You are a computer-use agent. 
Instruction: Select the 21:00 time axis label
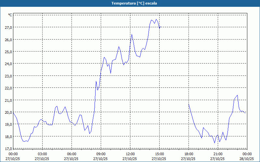[x=218, y=154]
